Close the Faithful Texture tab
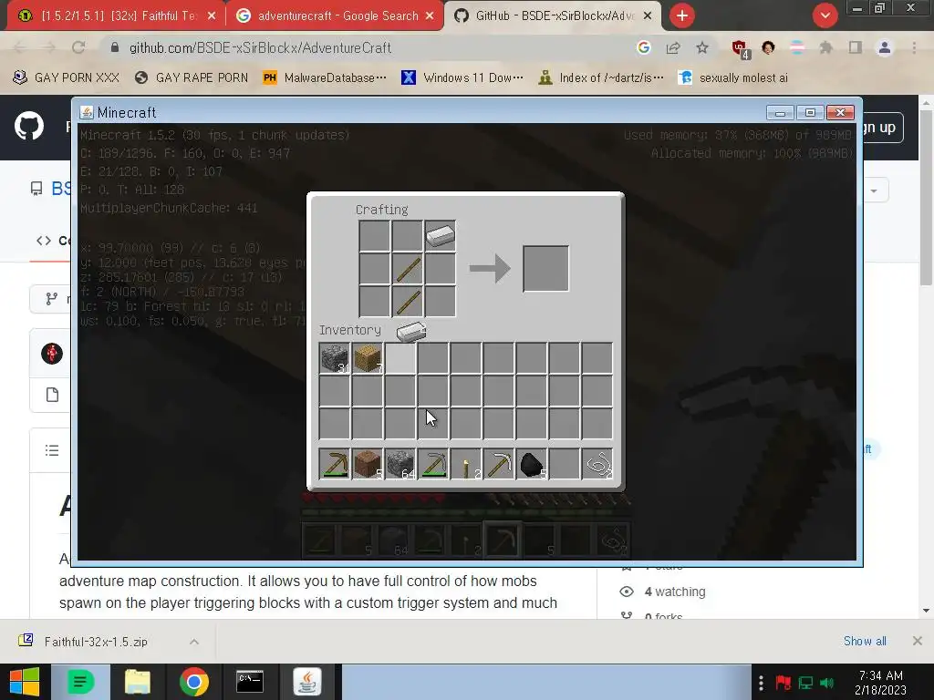The image size is (934, 700). (x=212, y=16)
